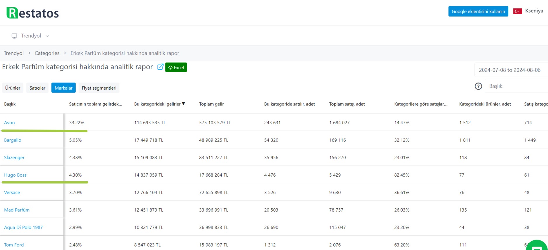Click the help question mark icon
Screen dimensions: 548x250
(478, 86)
